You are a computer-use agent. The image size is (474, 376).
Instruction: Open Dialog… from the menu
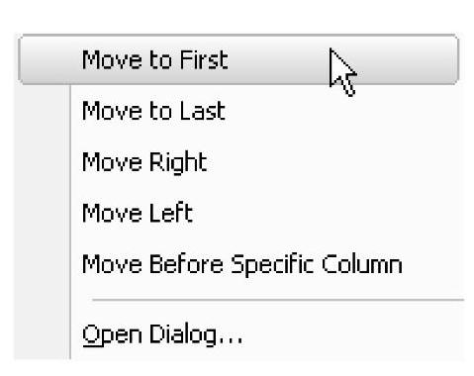coord(237,334)
